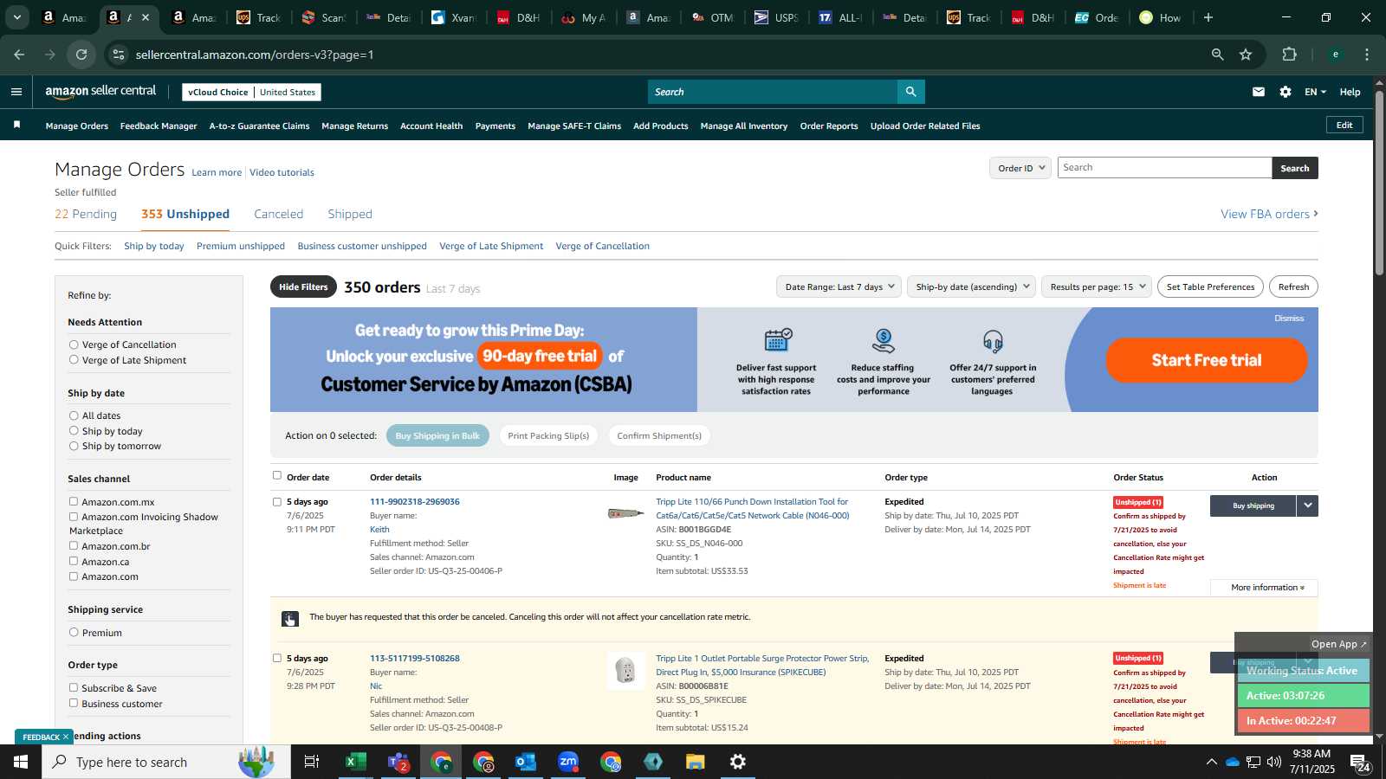Open a new browser tab

point(1208,17)
